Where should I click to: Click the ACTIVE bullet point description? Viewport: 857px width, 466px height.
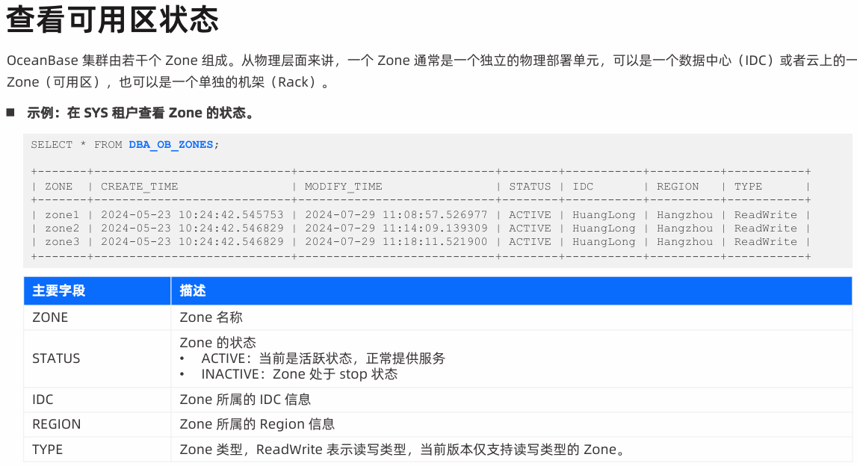point(323,358)
